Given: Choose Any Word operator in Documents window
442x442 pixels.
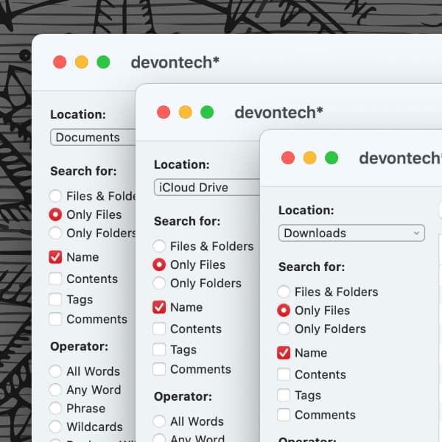Looking at the screenshot, I should coord(55,390).
